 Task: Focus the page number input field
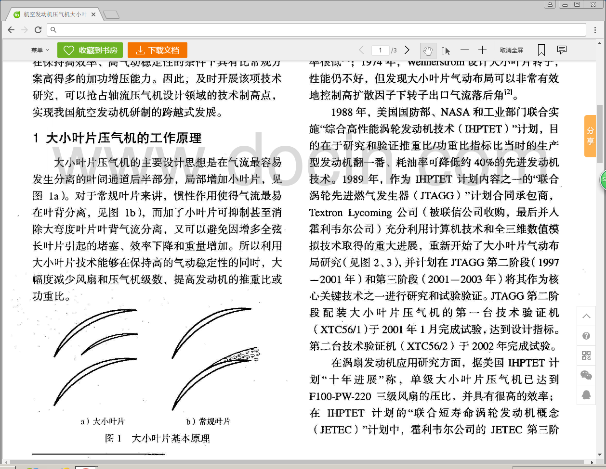[x=381, y=50]
